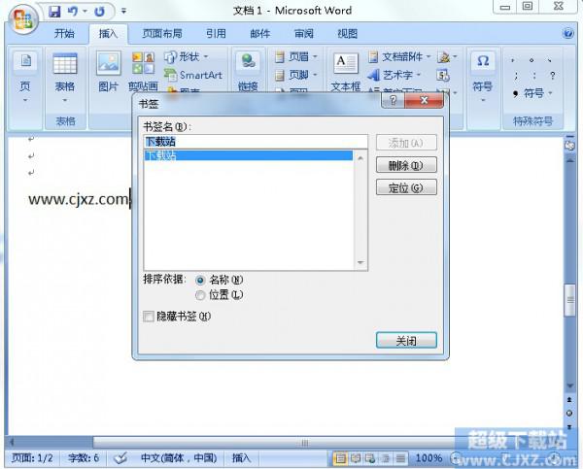Click the 中文(简体，中国) language indicator

[179, 458]
